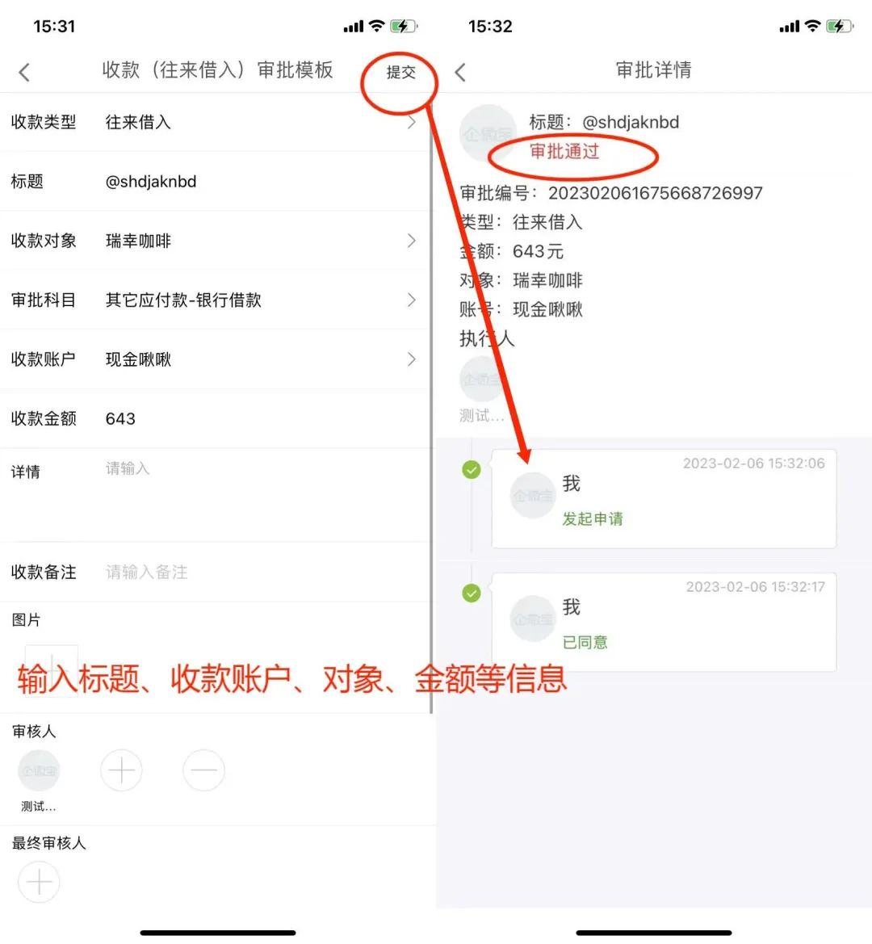The width and height of the screenshot is (872, 944).
Task: Tap the 测试 reviewer avatar under 审核人
Action: pyautogui.click(x=39, y=770)
